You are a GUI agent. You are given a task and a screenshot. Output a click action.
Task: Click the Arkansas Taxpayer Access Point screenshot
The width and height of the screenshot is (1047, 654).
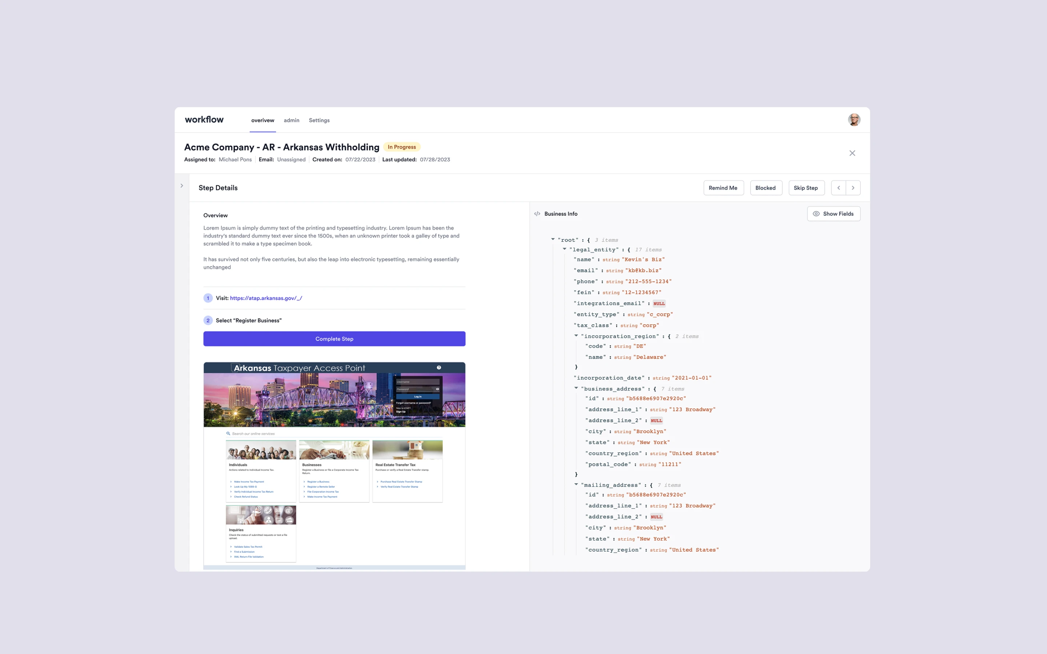pos(334,465)
